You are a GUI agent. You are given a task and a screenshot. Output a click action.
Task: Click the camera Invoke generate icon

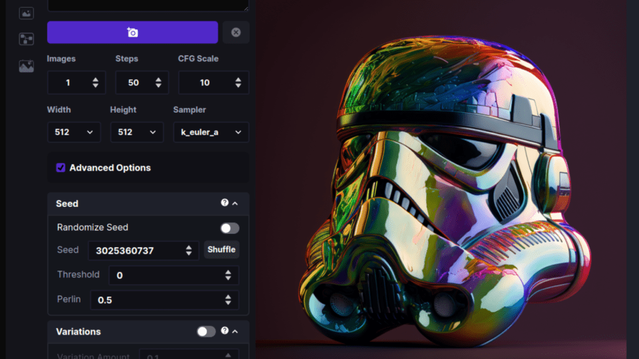(x=132, y=32)
